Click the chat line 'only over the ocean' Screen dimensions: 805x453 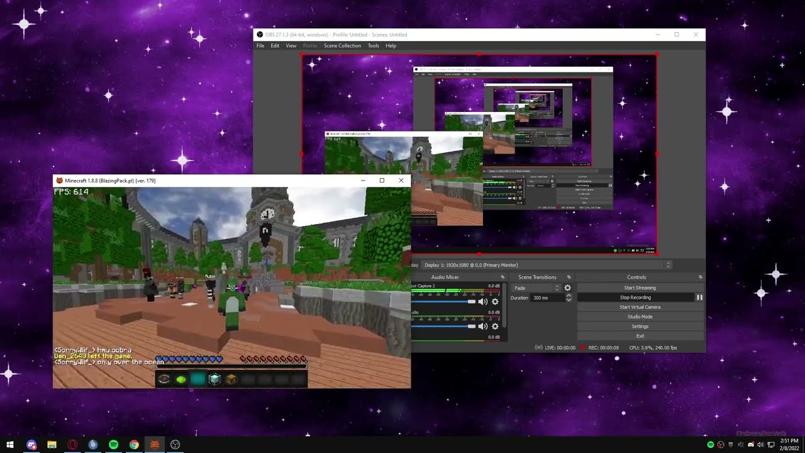130,362
